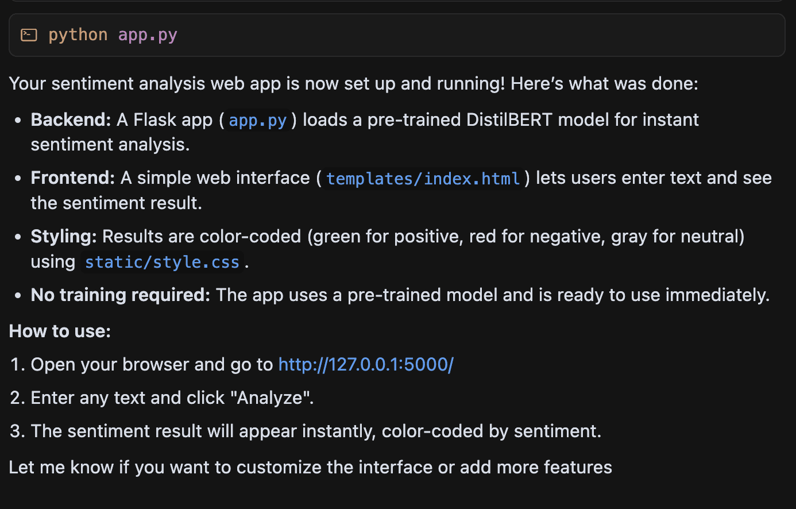Image resolution: width=796 pixels, height=509 pixels.
Task: Click the closing line starting Let me know
Action: coord(310,468)
